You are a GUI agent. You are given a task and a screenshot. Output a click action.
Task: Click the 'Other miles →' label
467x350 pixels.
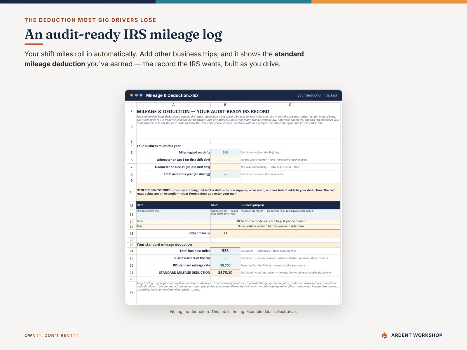pyautogui.click(x=200, y=233)
